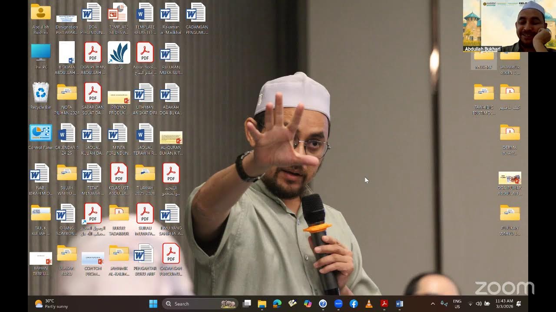Viewport: 556px width, 312px height.
Task: Open CONTOH PROM PowerPoint file
Action: [93, 263]
